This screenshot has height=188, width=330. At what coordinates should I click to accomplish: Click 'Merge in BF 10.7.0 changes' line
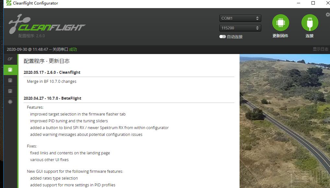pos(52,81)
